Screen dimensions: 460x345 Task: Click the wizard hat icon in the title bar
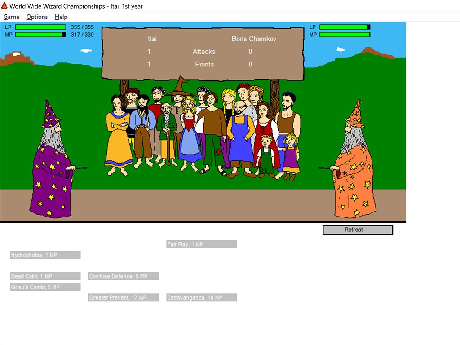[x=4, y=5]
